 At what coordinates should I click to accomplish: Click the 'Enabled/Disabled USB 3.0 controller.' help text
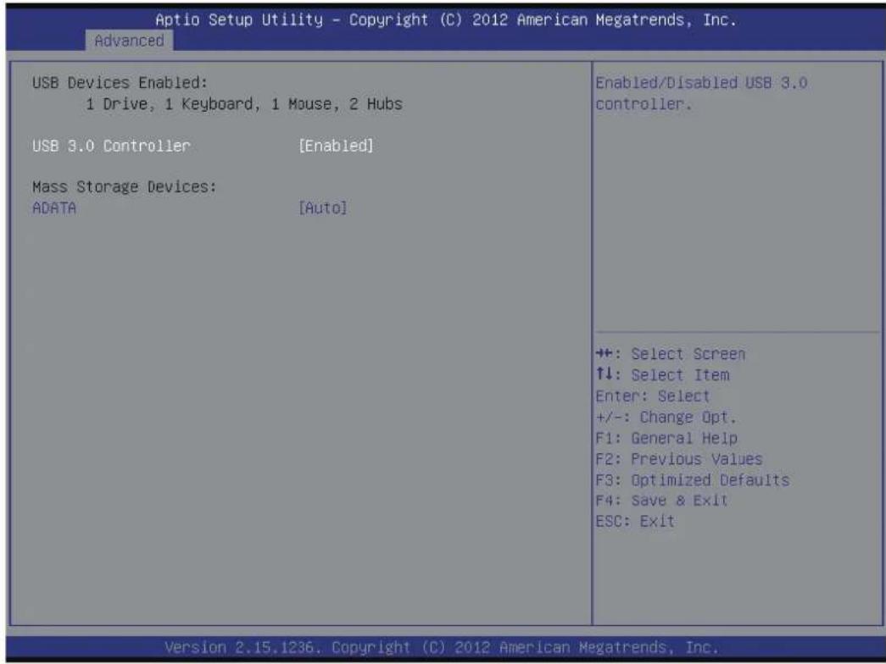tap(701, 93)
